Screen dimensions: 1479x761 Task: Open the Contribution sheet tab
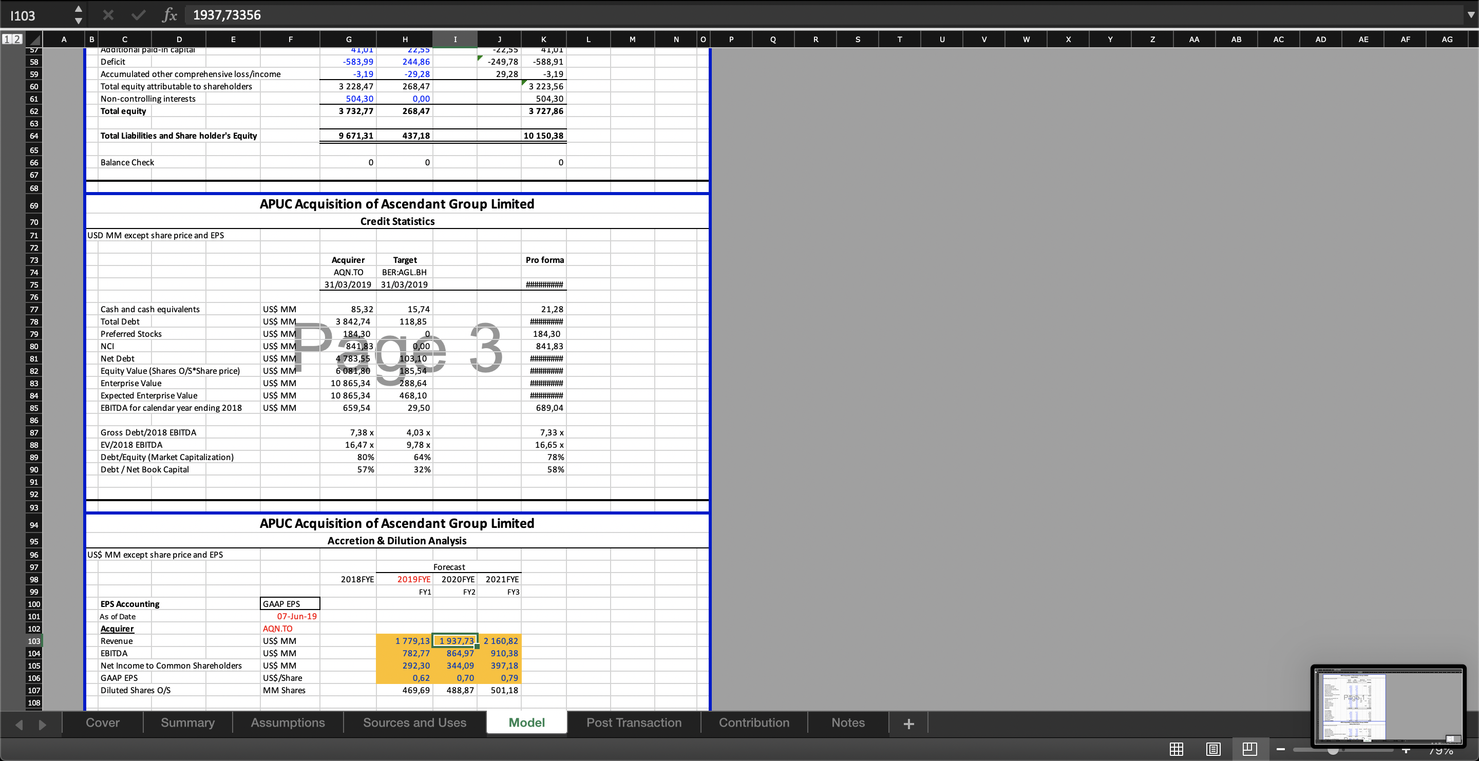[x=754, y=722]
